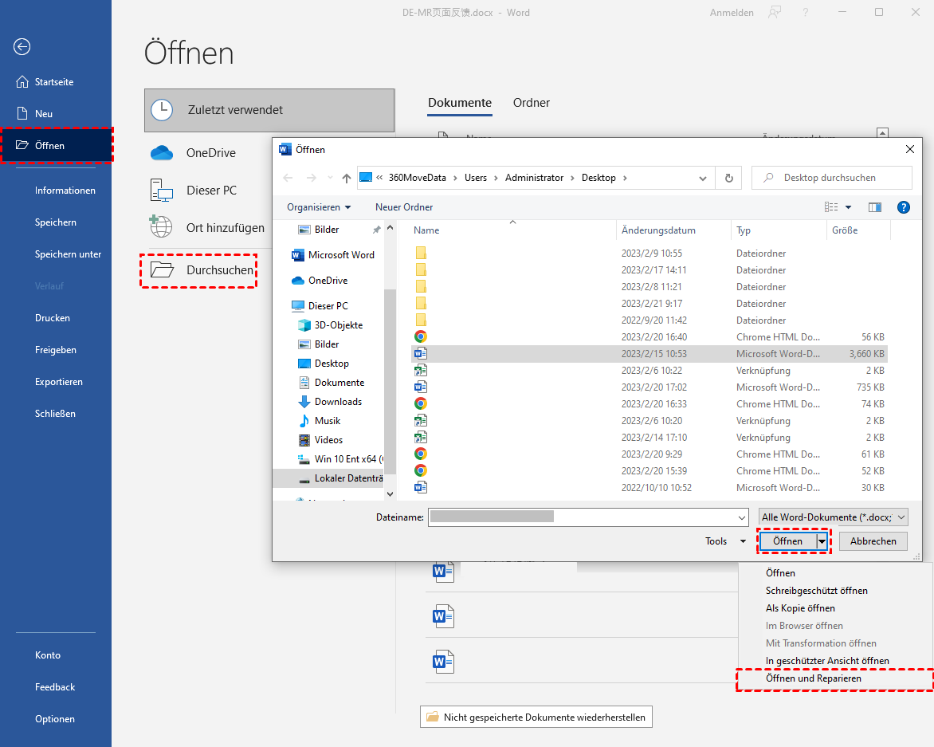Image resolution: width=934 pixels, height=747 pixels.
Task: Select Öffnen in the Word sidebar
Action: [56, 145]
